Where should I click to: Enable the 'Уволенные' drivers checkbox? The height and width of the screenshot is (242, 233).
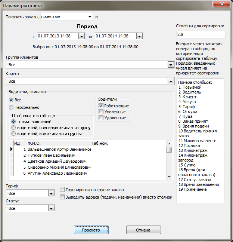pos(101,112)
